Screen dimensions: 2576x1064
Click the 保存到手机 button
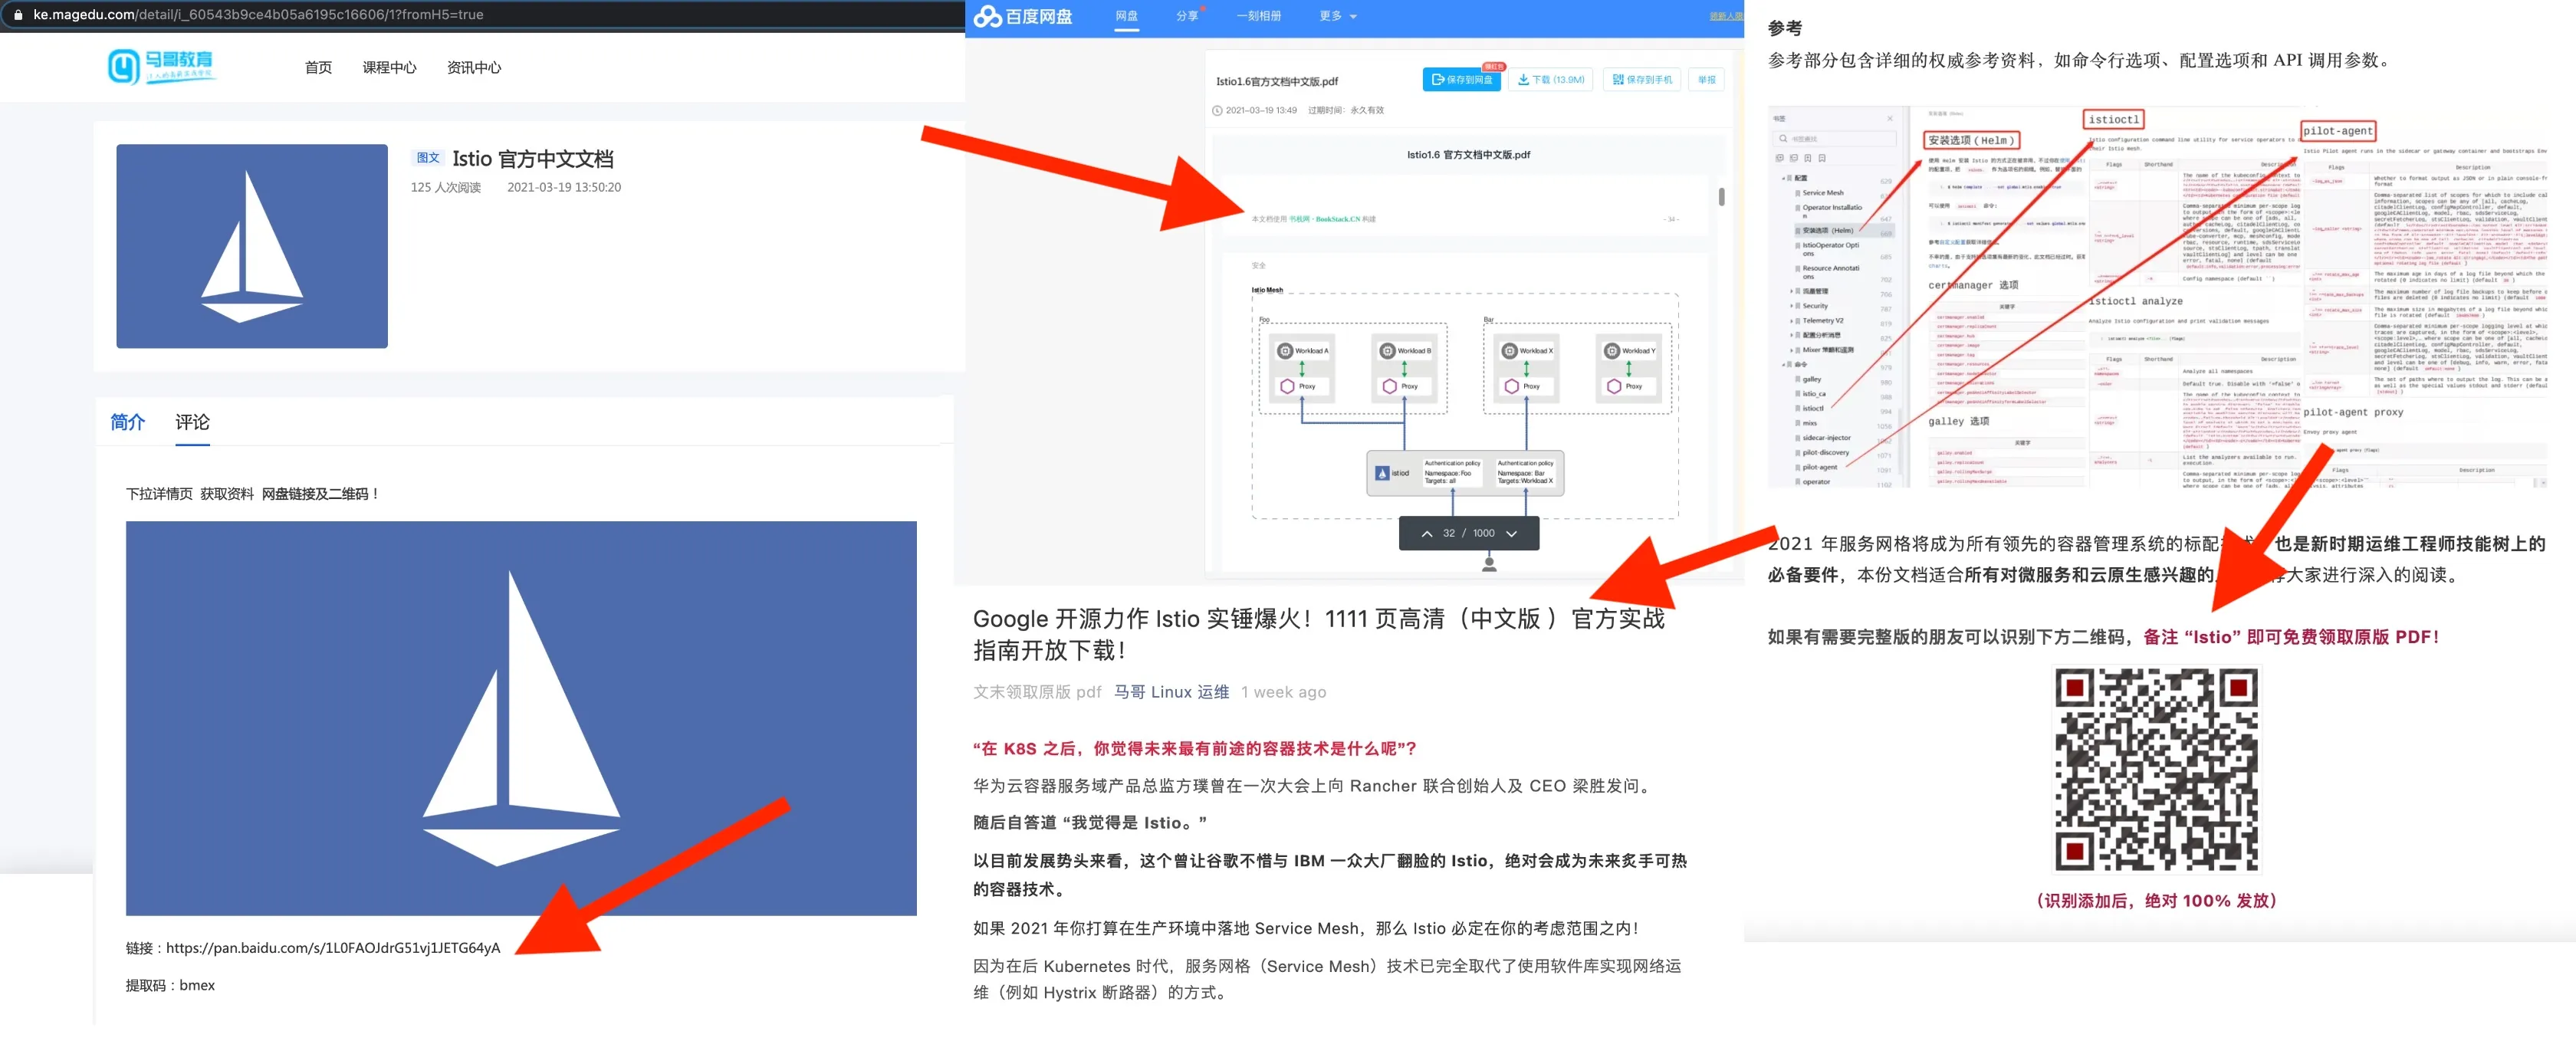1642,79
